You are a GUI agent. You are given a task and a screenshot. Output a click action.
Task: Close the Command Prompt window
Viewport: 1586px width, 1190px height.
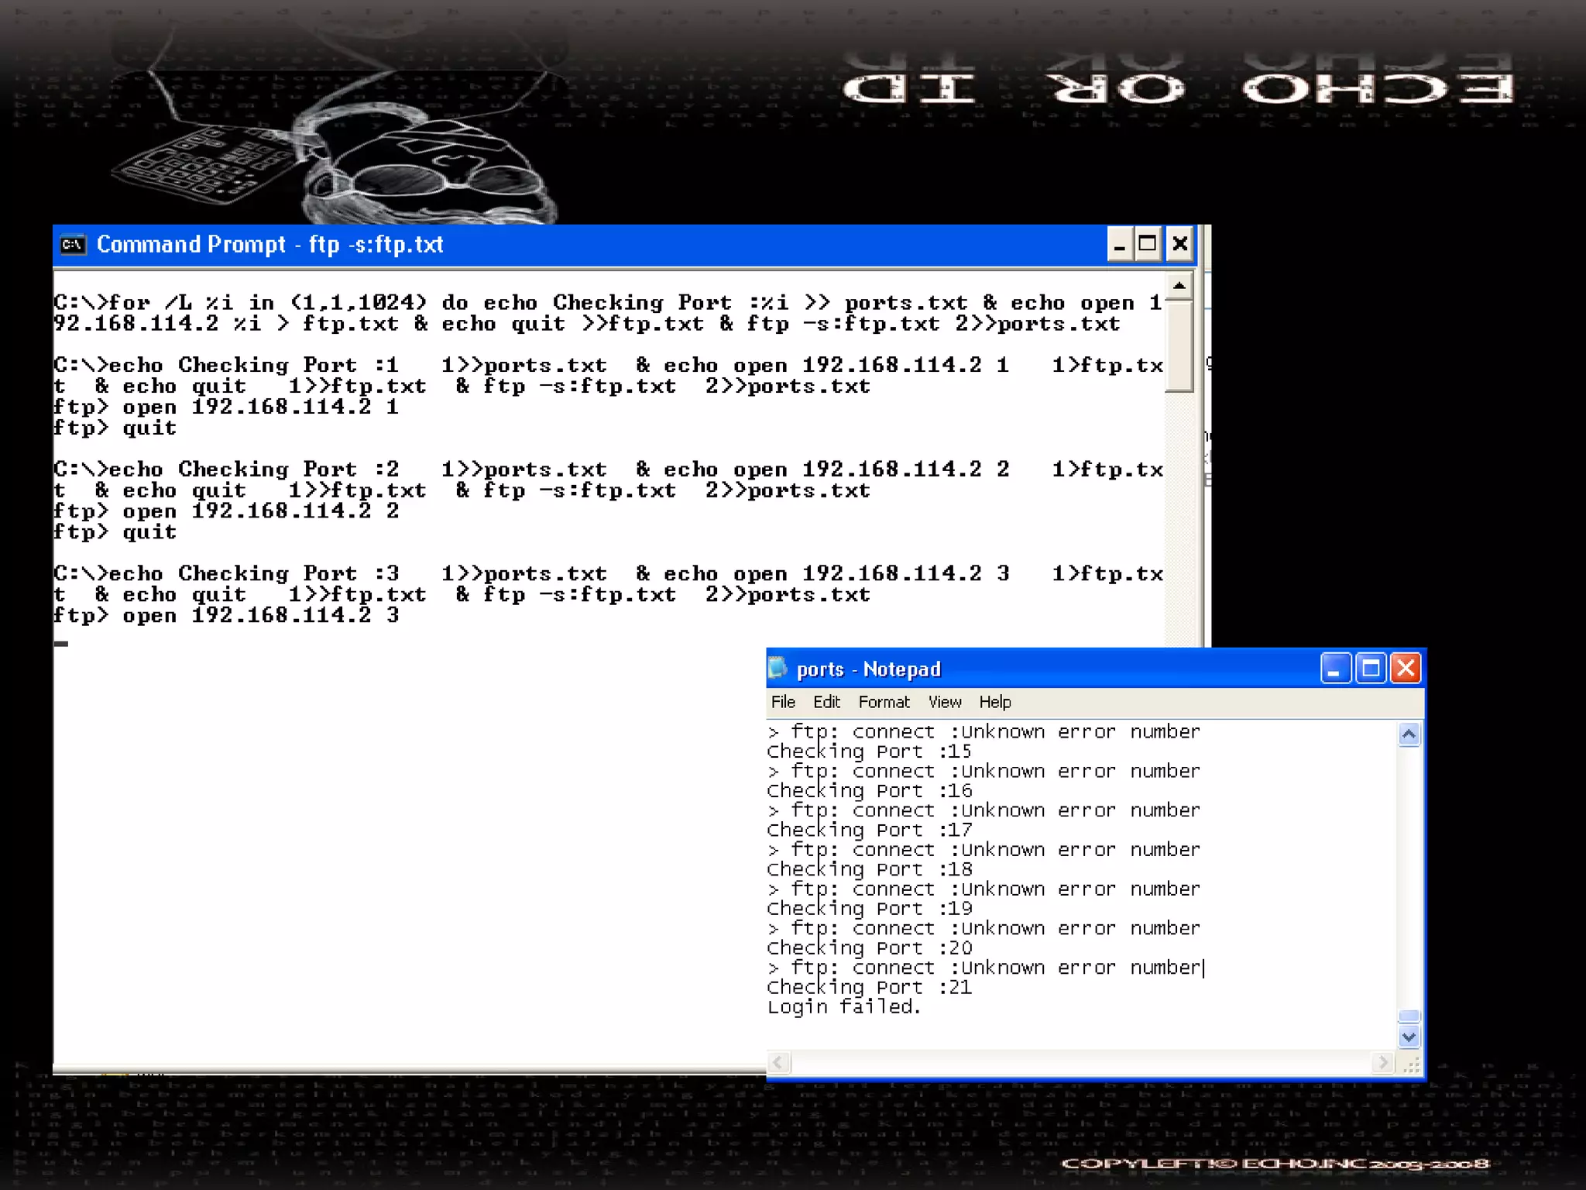[x=1179, y=245]
